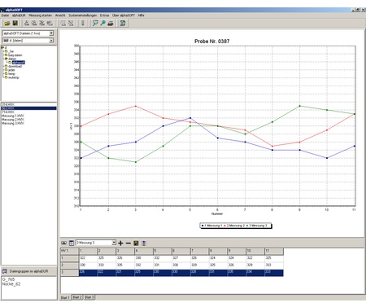Viewport: 366px width, 307px height.
Task: Remove a row with the minus icon
Action: (x=129, y=243)
